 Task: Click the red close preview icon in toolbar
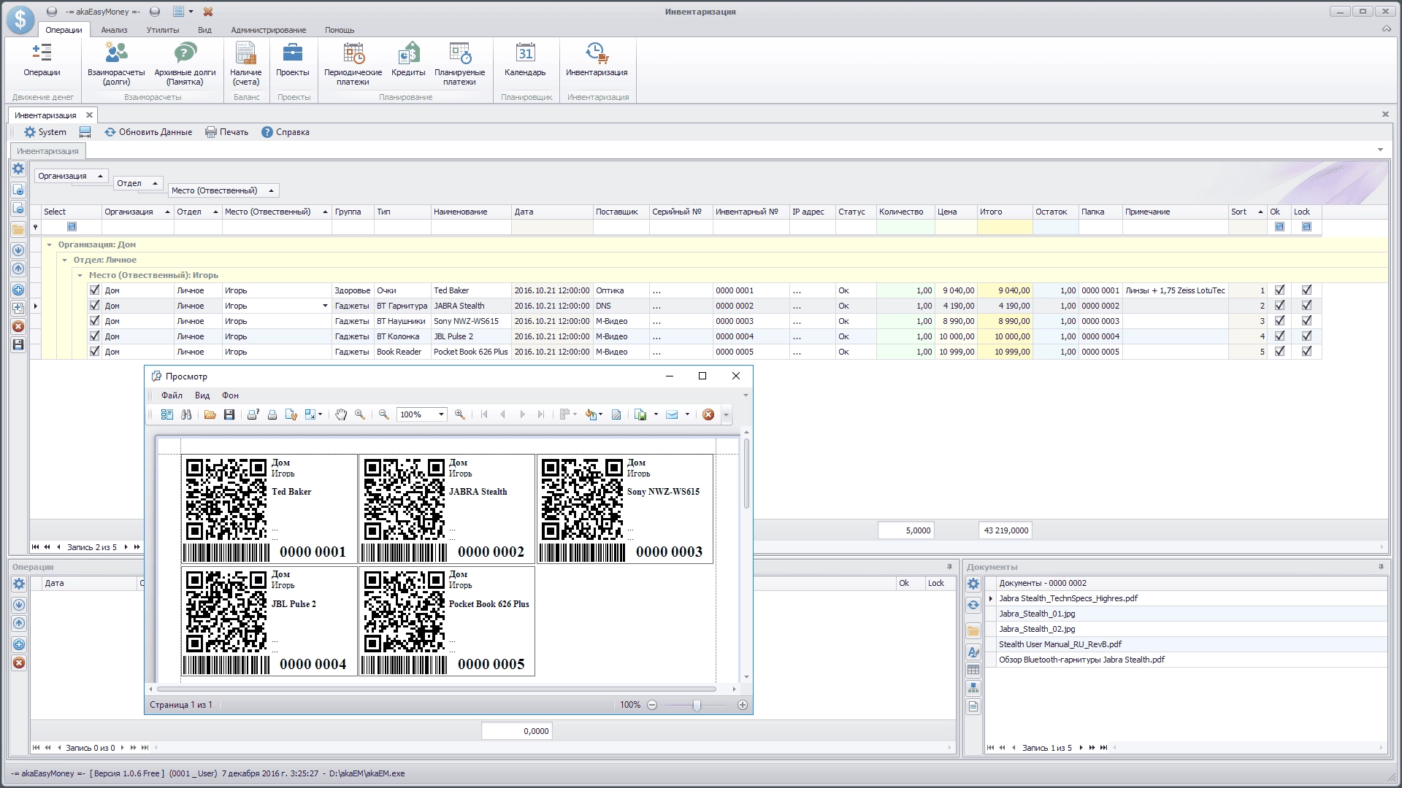pos(708,414)
